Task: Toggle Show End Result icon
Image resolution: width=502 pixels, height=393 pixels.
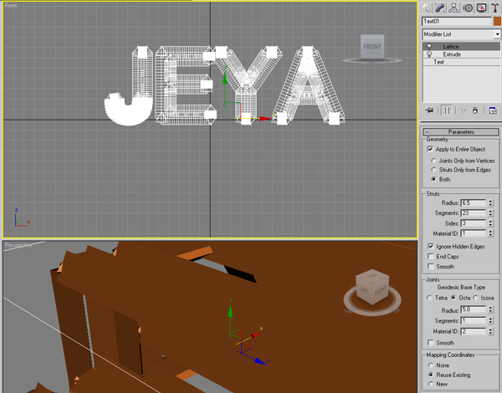Action: coord(446,110)
